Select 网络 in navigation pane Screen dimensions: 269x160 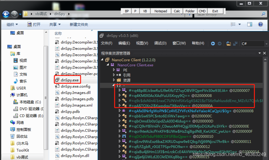coord(17,123)
